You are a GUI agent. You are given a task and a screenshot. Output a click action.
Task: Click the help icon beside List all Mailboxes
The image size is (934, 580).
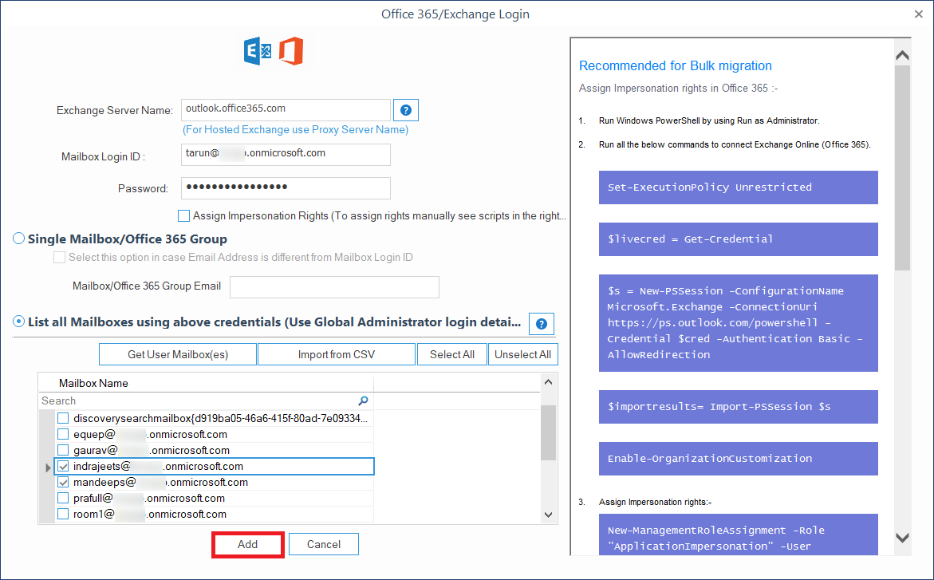pos(542,324)
